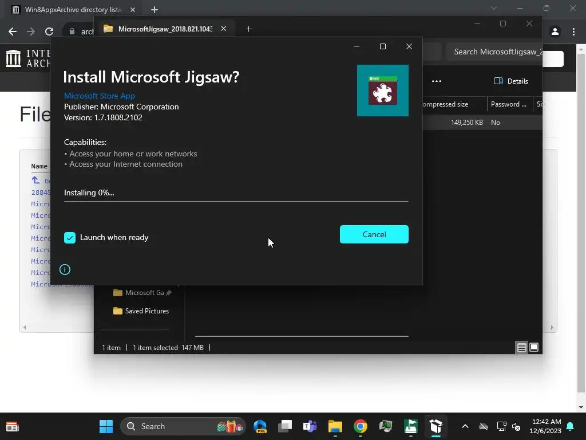Open Google Chrome from taskbar
Viewport: 586px width, 440px height.
click(x=361, y=426)
